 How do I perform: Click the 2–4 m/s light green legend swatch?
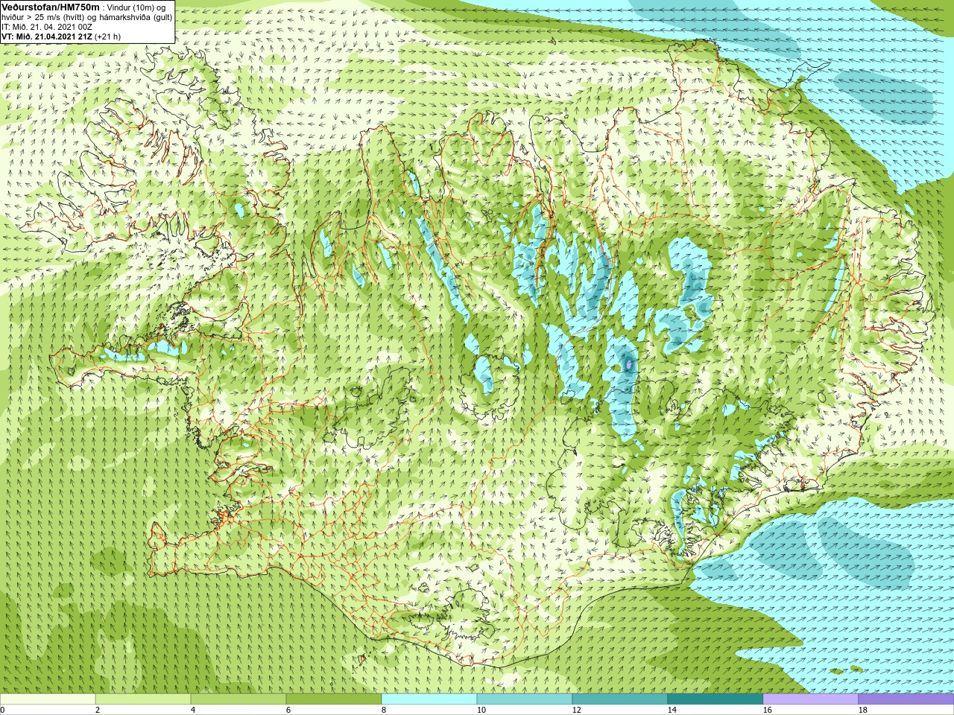click(x=143, y=700)
